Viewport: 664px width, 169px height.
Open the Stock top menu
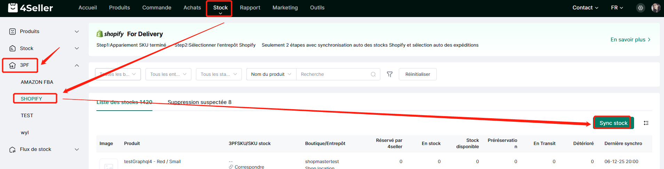[x=220, y=8]
